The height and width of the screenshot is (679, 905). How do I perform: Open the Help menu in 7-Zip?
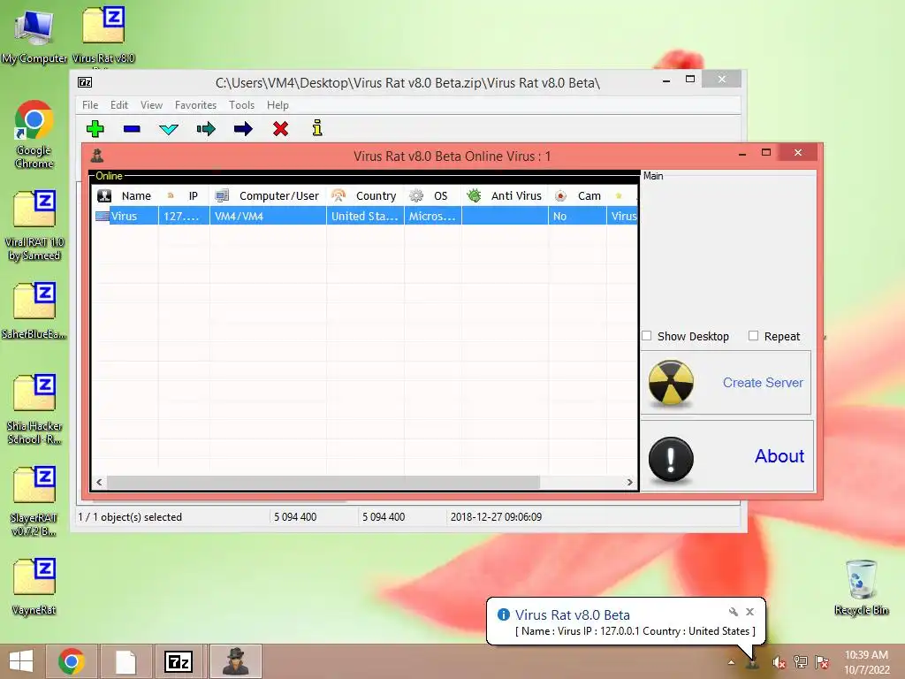point(278,105)
